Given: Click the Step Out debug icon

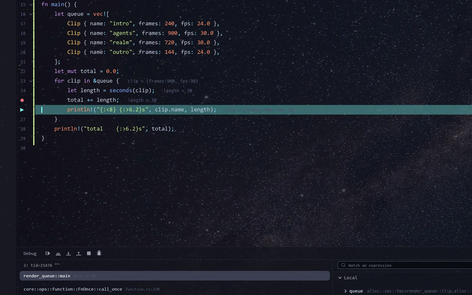Looking at the screenshot, I should [x=78, y=253].
